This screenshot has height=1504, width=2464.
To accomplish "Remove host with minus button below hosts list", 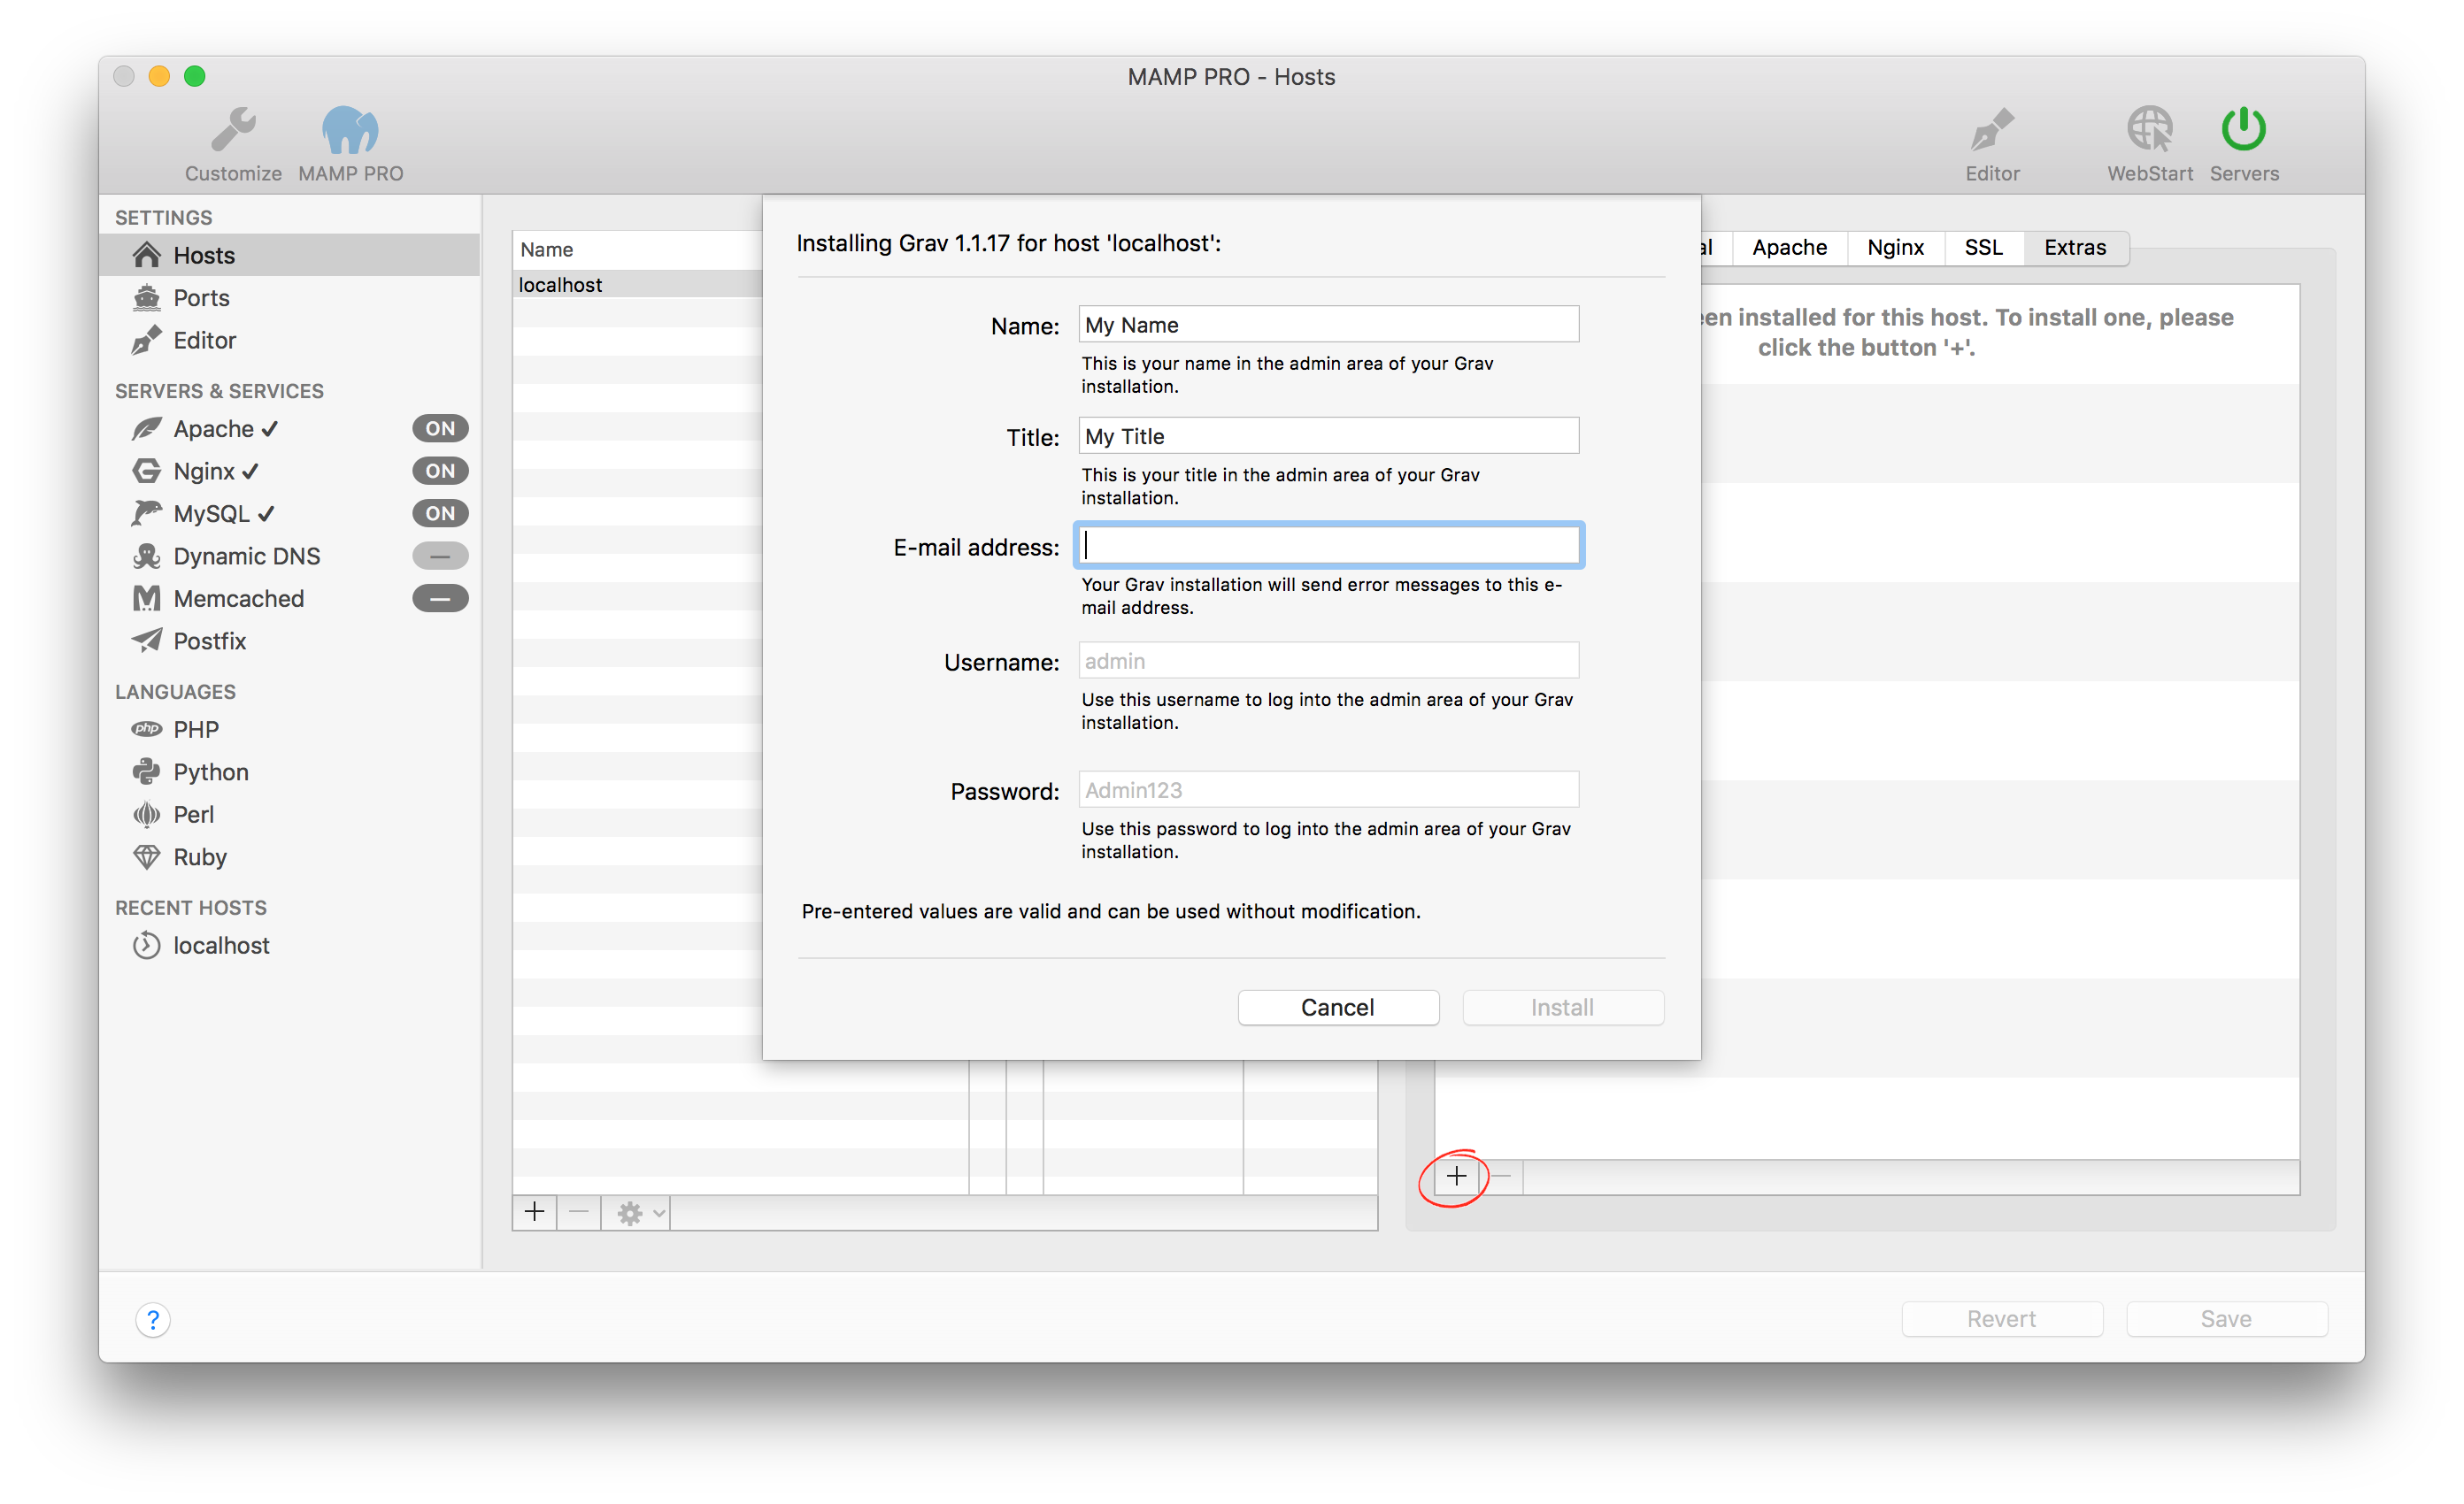I will (579, 1212).
